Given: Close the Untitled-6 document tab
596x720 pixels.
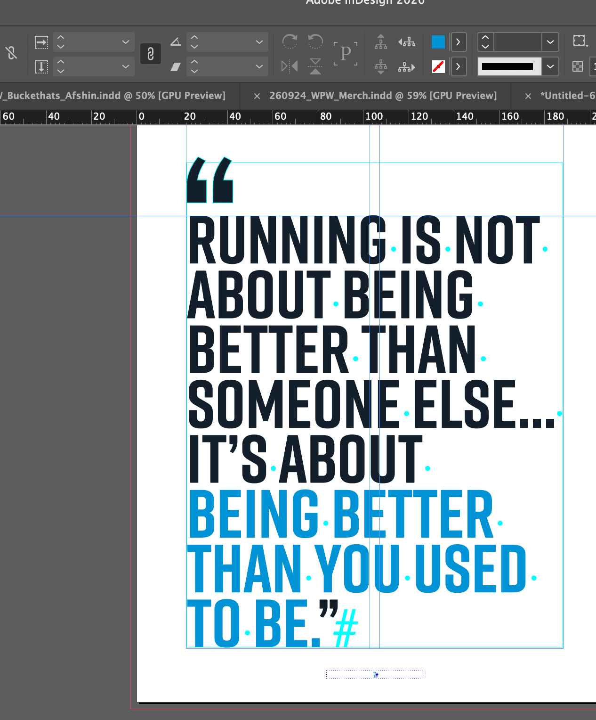Looking at the screenshot, I should pos(528,96).
